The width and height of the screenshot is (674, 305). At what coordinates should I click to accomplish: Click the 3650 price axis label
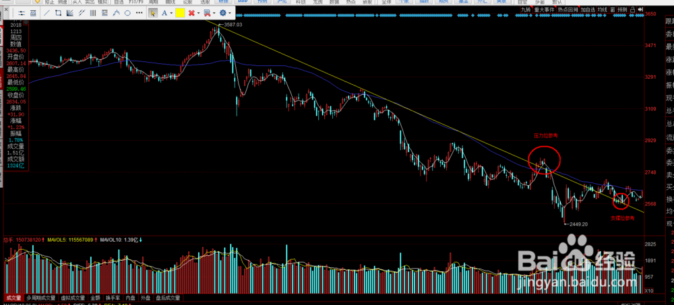click(650, 13)
